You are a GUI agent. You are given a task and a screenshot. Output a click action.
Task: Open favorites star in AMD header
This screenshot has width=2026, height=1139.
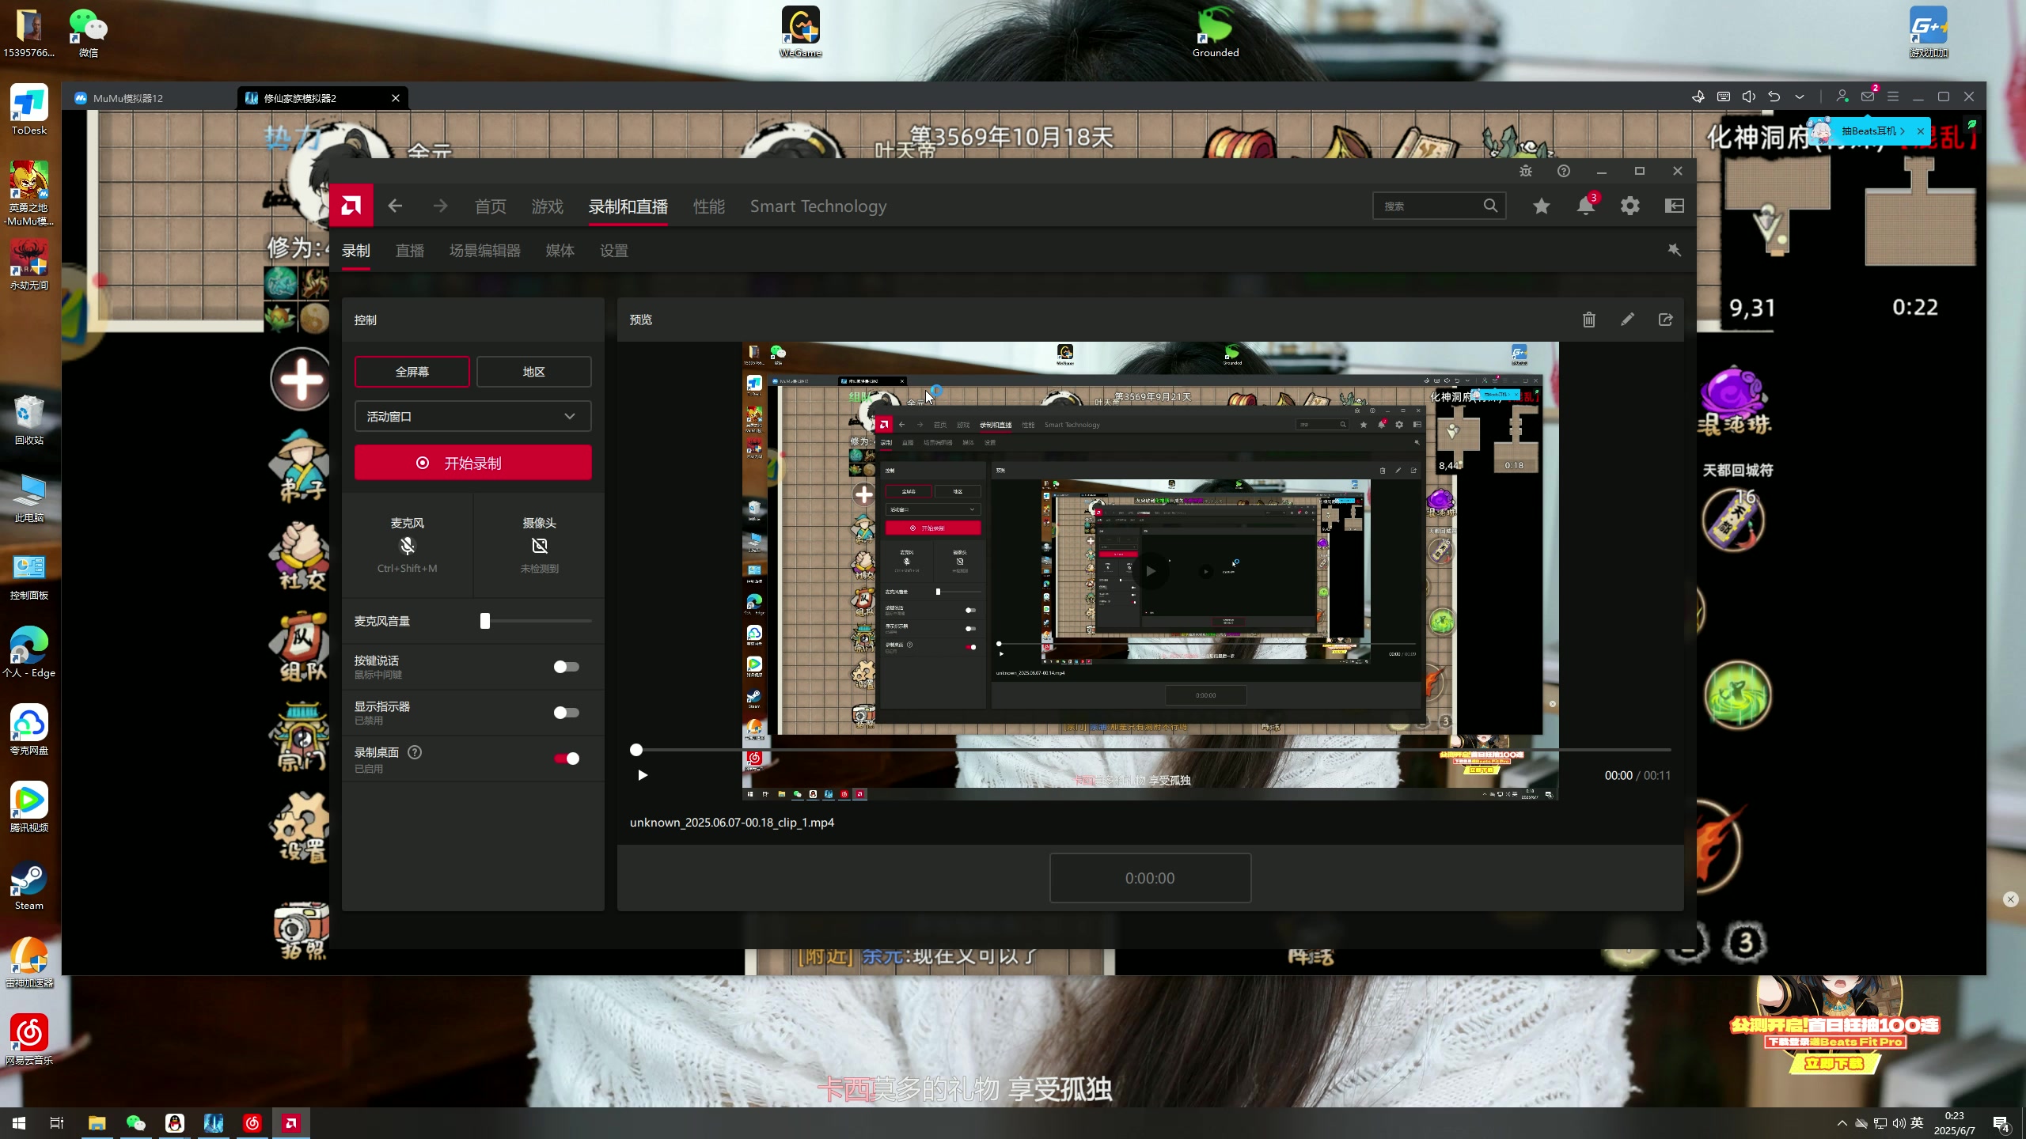(1541, 206)
